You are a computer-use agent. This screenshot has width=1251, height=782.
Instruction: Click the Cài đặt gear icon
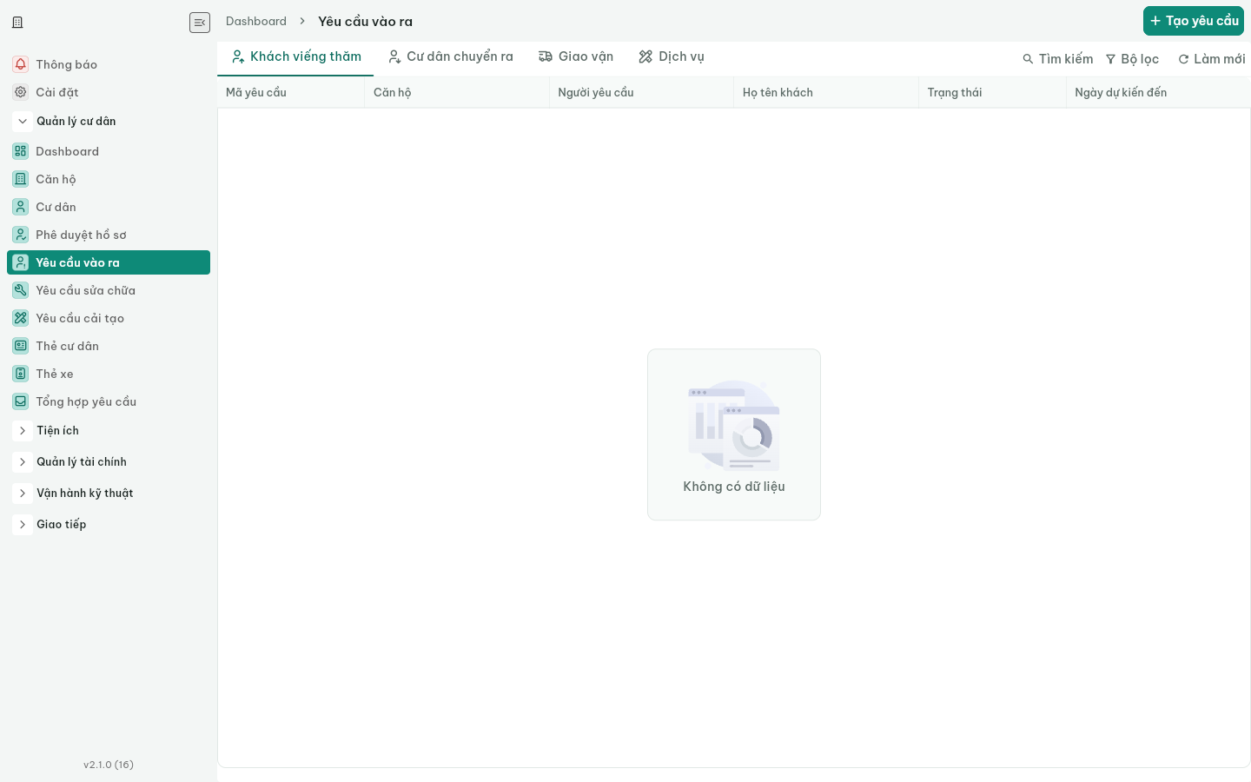21,92
